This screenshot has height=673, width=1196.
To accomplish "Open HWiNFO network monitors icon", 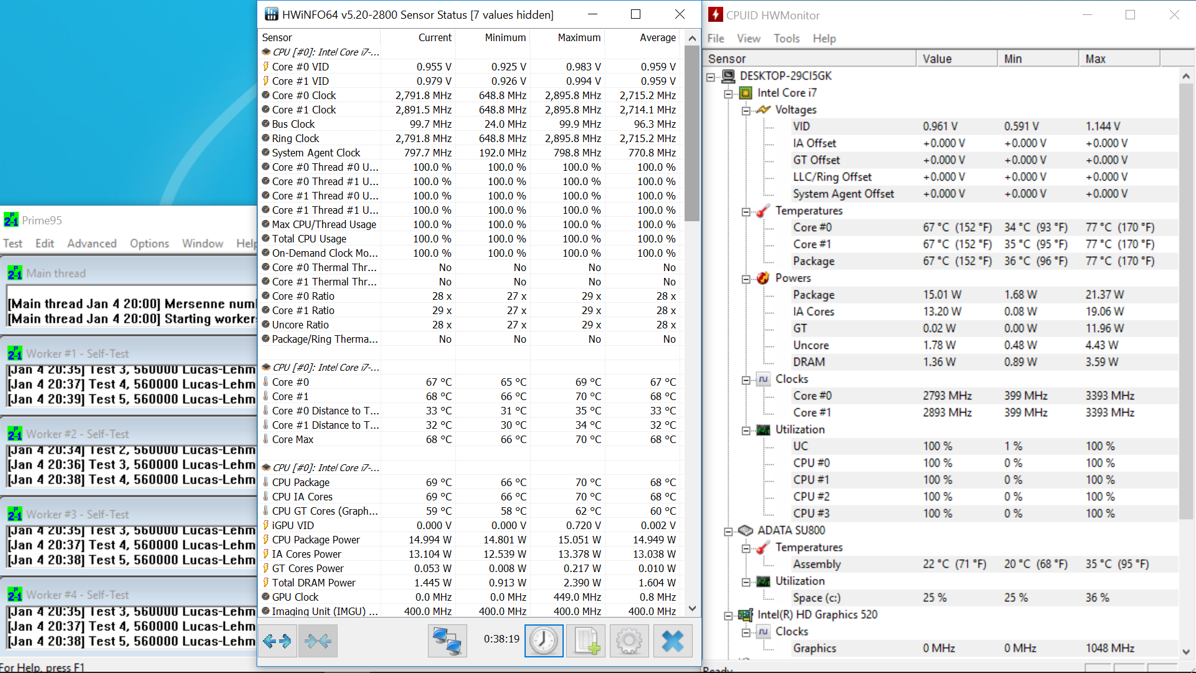I will (x=447, y=641).
